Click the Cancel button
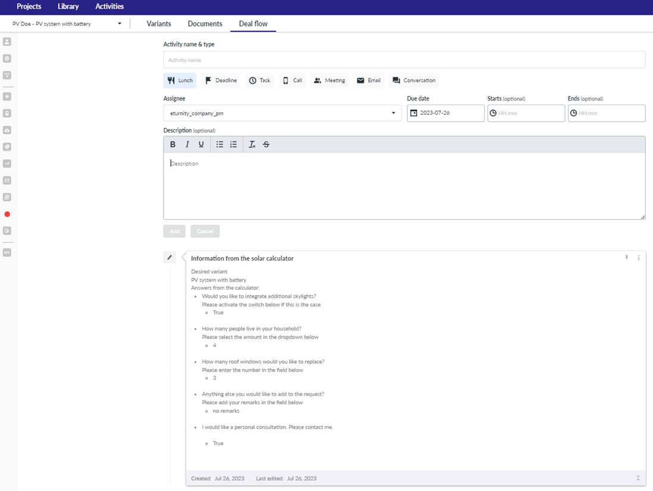This screenshot has height=491, width=653. pyautogui.click(x=205, y=231)
